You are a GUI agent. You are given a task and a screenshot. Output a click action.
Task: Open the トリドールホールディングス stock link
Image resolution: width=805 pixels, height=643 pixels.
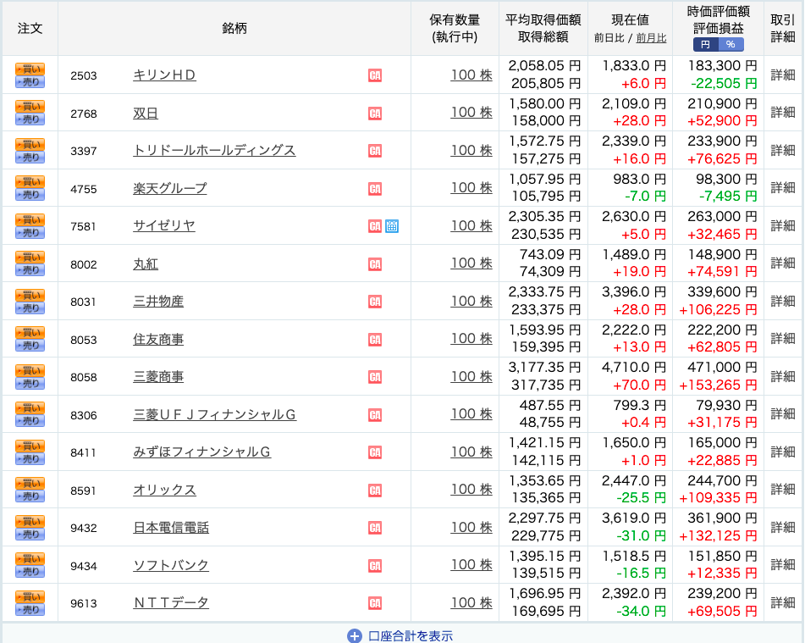coord(214,150)
